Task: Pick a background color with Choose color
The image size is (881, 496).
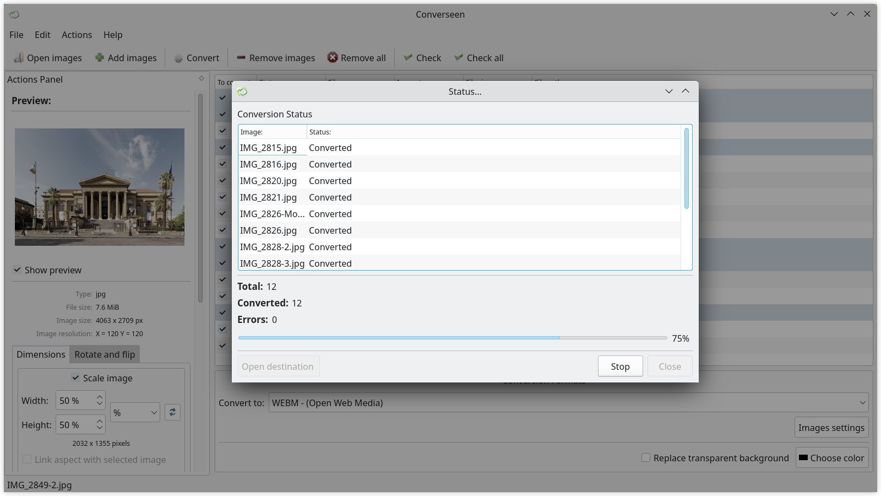Action: [832, 457]
